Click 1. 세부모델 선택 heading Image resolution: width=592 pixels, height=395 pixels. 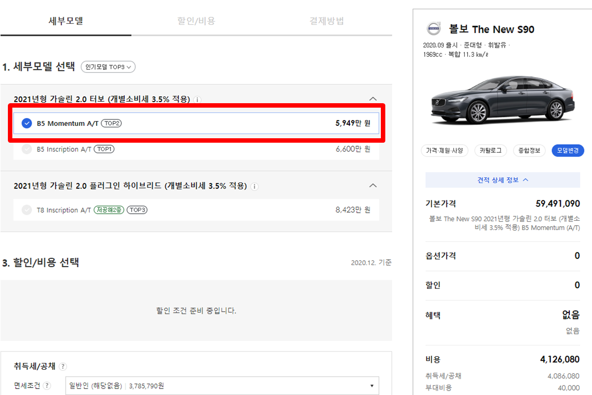[x=38, y=67]
